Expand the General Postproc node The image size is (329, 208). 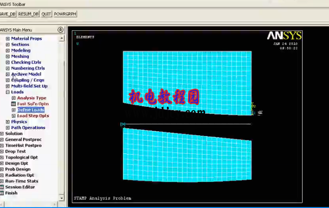pyautogui.click(x=2, y=140)
